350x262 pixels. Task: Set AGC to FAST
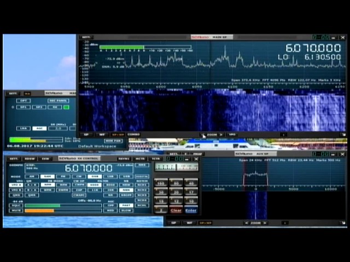(126, 205)
